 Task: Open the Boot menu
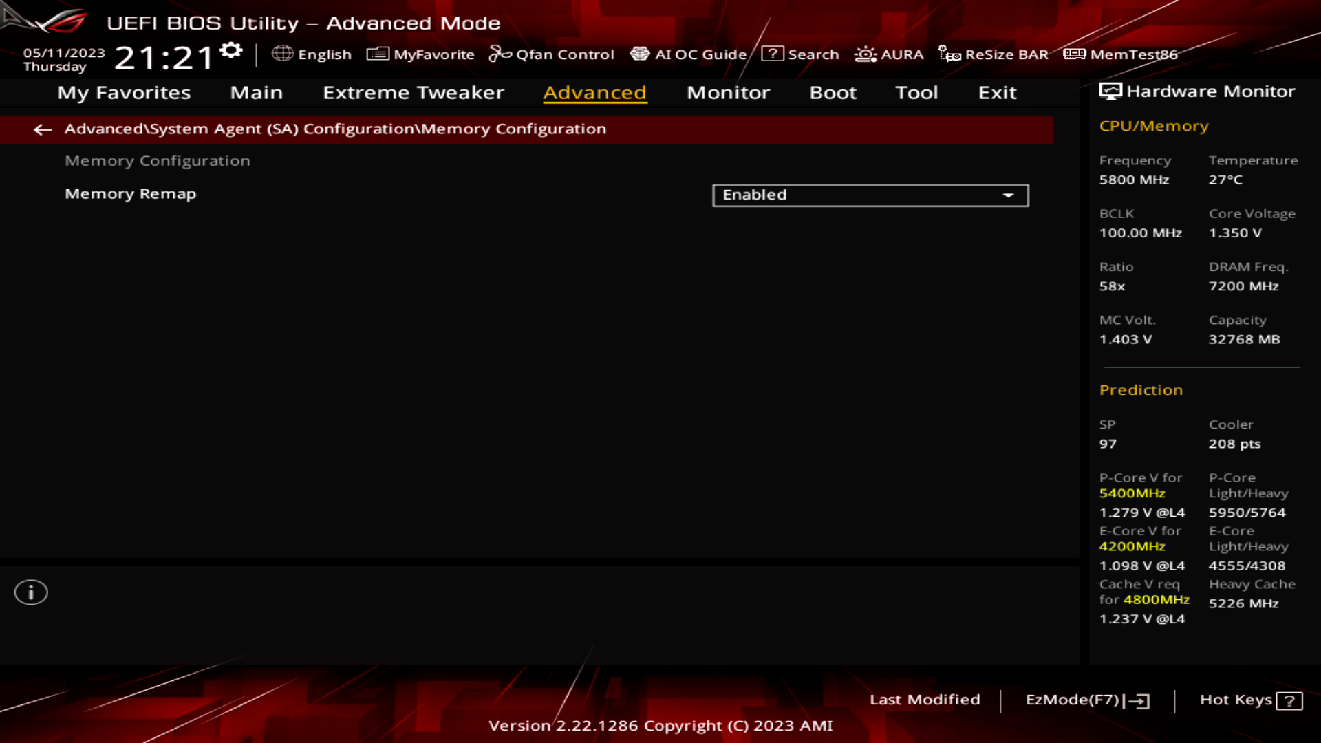tap(832, 91)
